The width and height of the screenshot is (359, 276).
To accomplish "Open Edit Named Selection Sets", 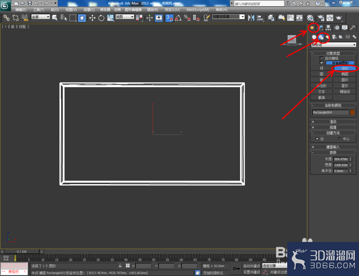I will (206, 18).
